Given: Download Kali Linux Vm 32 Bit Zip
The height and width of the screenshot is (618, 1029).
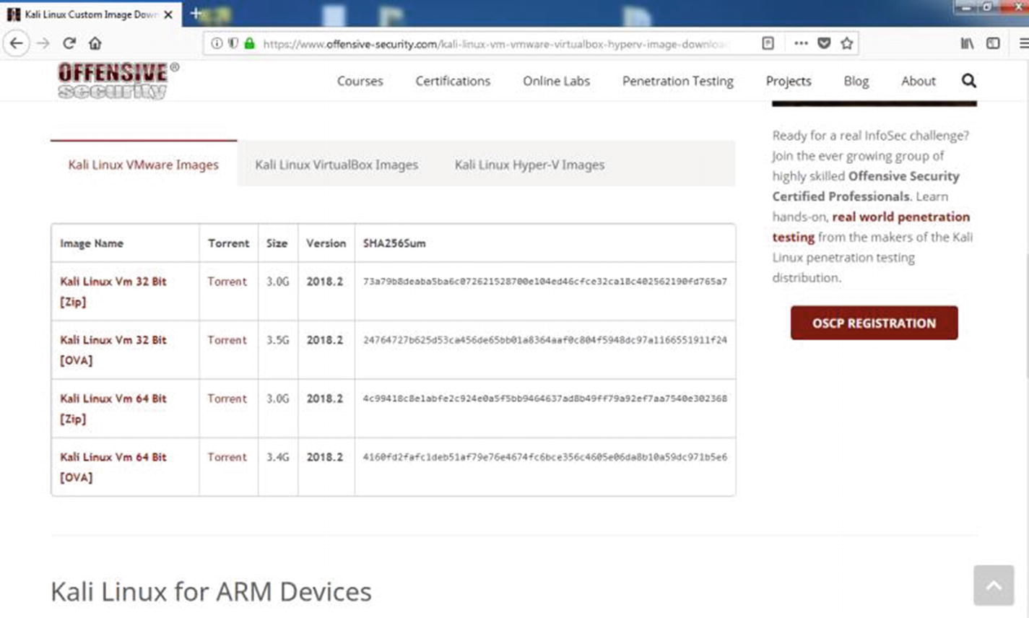Looking at the screenshot, I should pyautogui.click(x=113, y=292).
